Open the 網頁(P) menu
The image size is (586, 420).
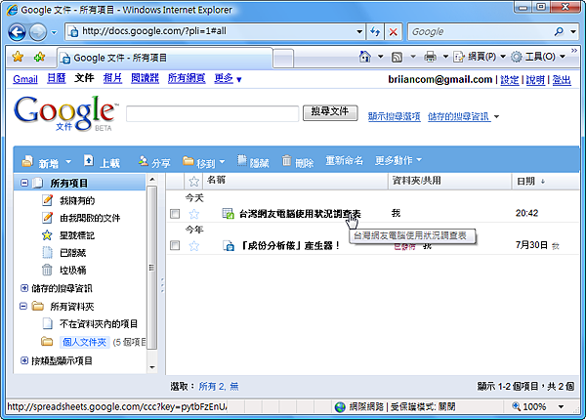pos(480,57)
